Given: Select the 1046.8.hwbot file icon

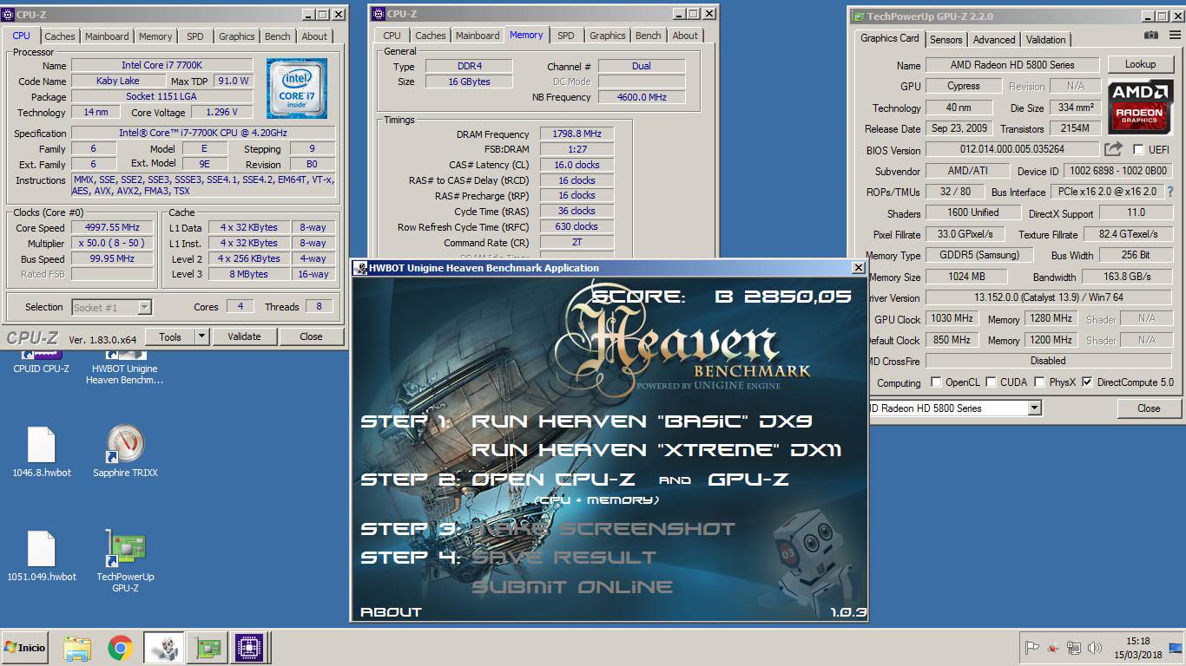Looking at the screenshot, I should (x=42, y=452).
